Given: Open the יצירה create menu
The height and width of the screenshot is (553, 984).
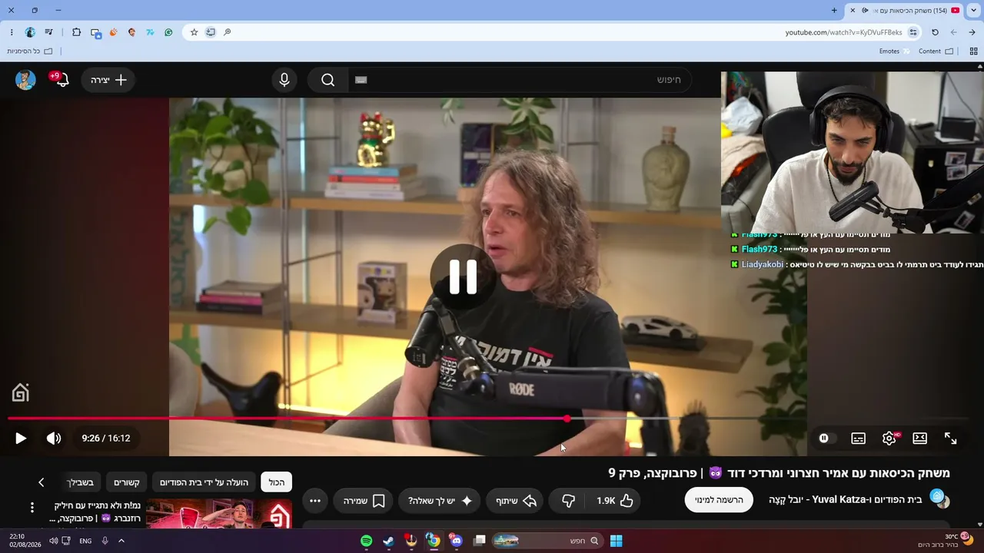Looking at the screenshot, I should [x=108, y=80].
